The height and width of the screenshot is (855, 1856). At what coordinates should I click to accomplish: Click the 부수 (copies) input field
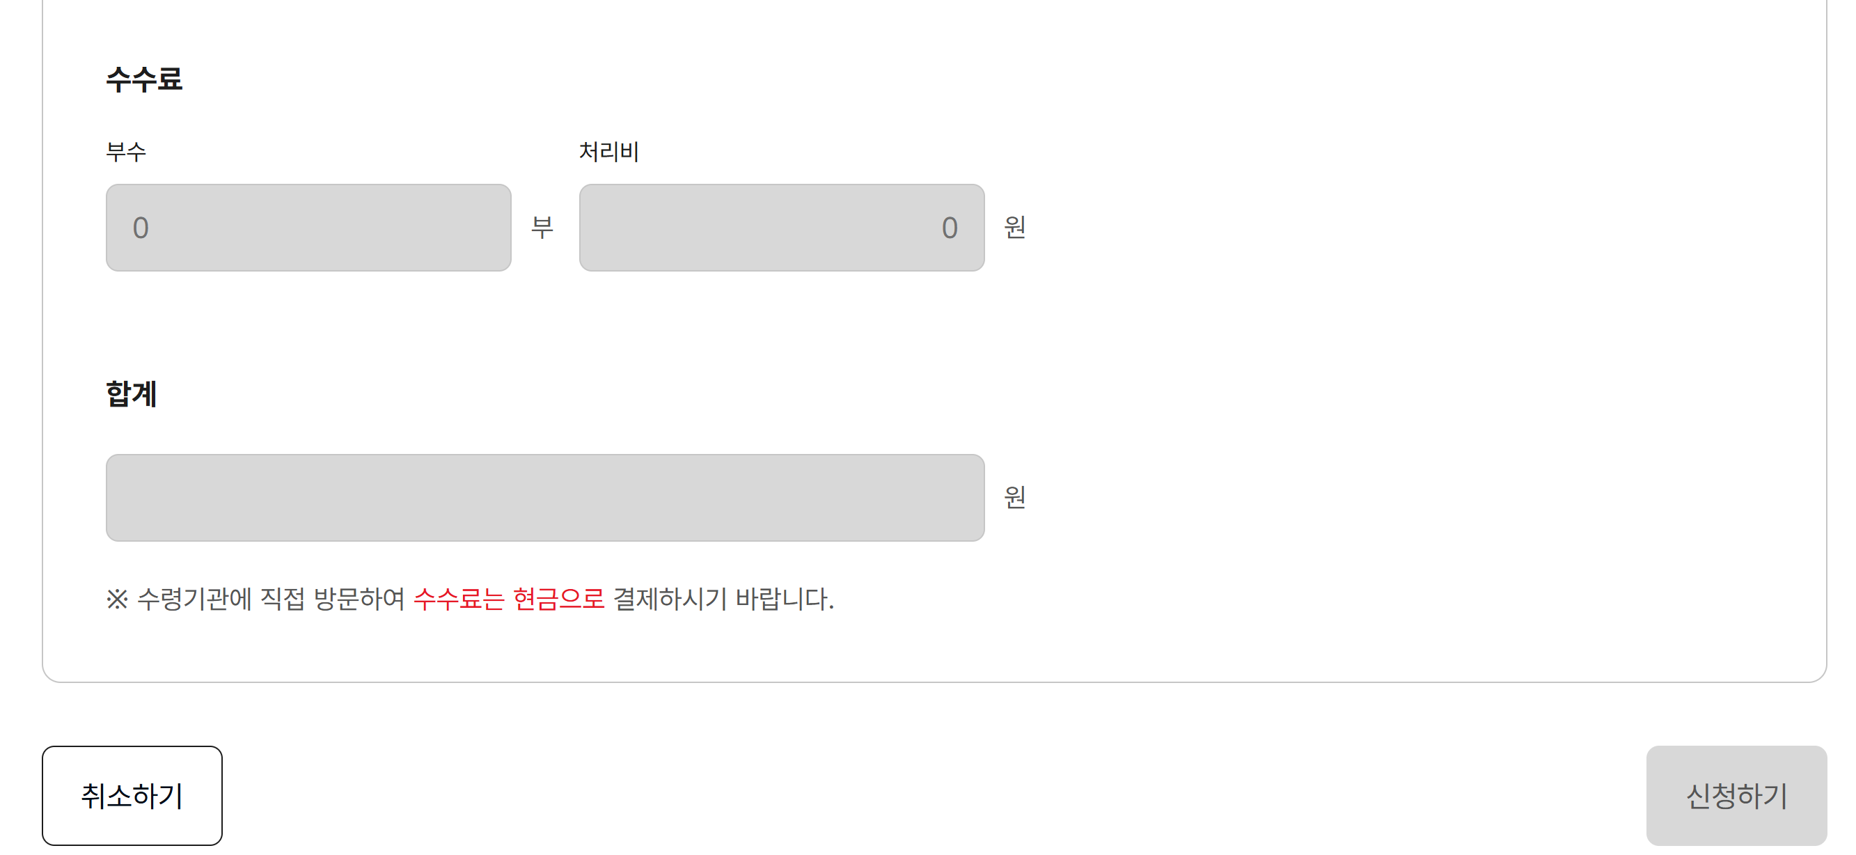[308, 228]
